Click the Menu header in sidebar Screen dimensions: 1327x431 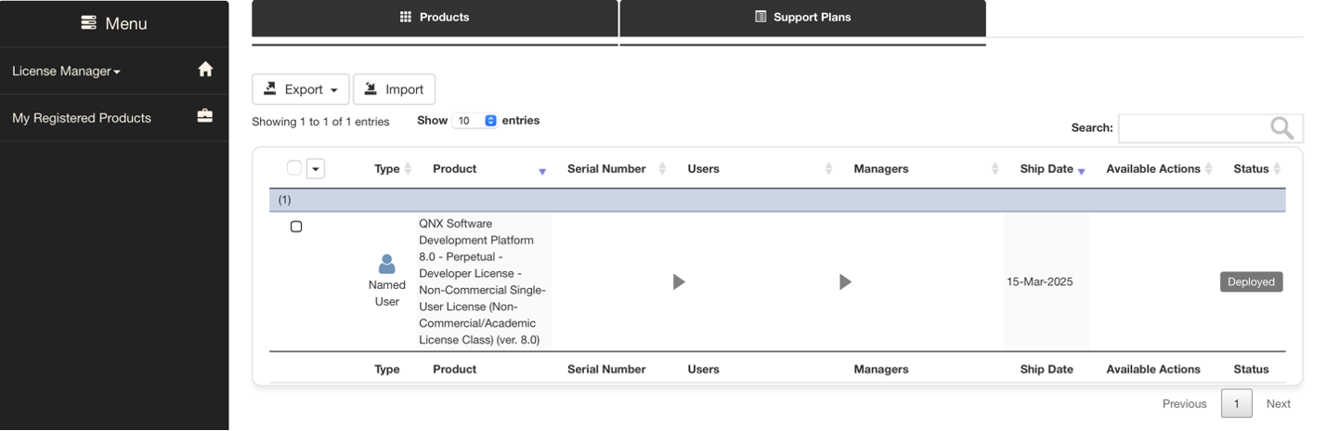coord(114,23)
